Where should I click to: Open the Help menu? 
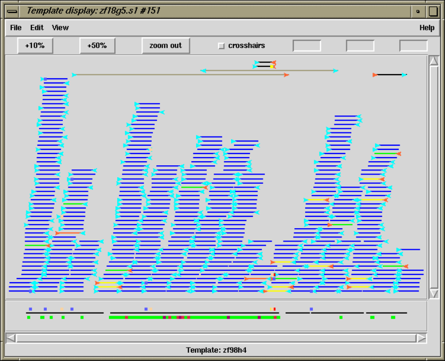(427, 27)
